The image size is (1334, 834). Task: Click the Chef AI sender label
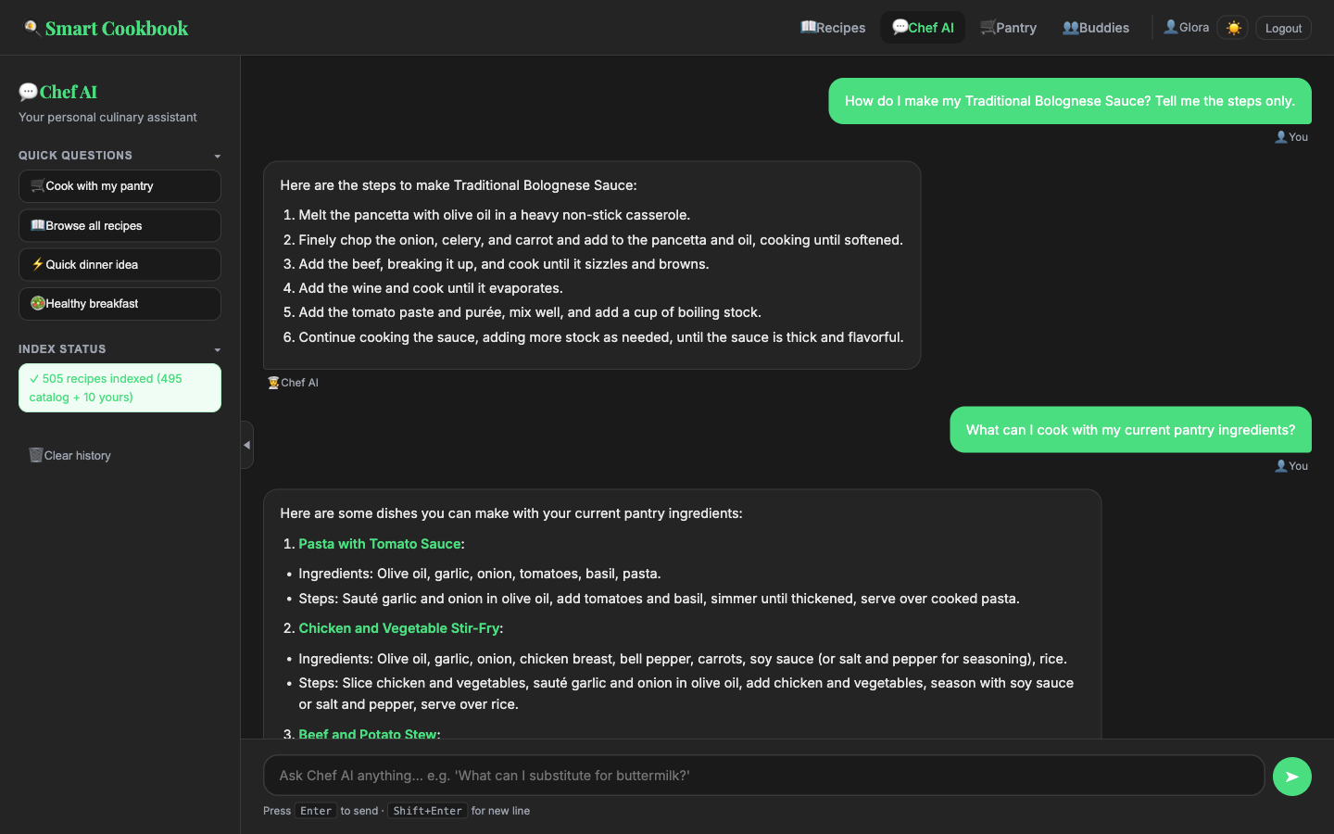[x=293, y=383]
